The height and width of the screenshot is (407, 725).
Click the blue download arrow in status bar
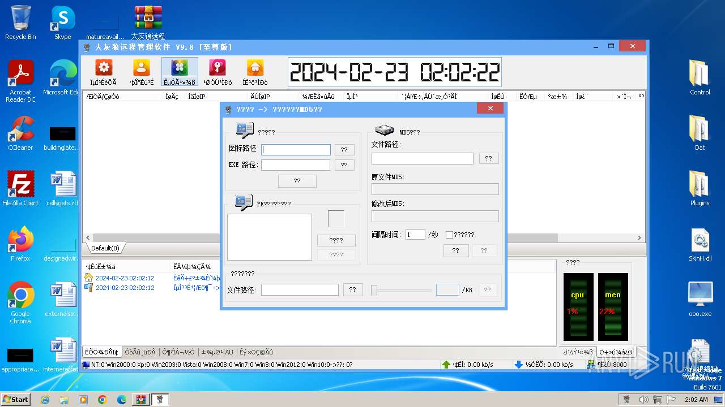[x=518, y=365]
